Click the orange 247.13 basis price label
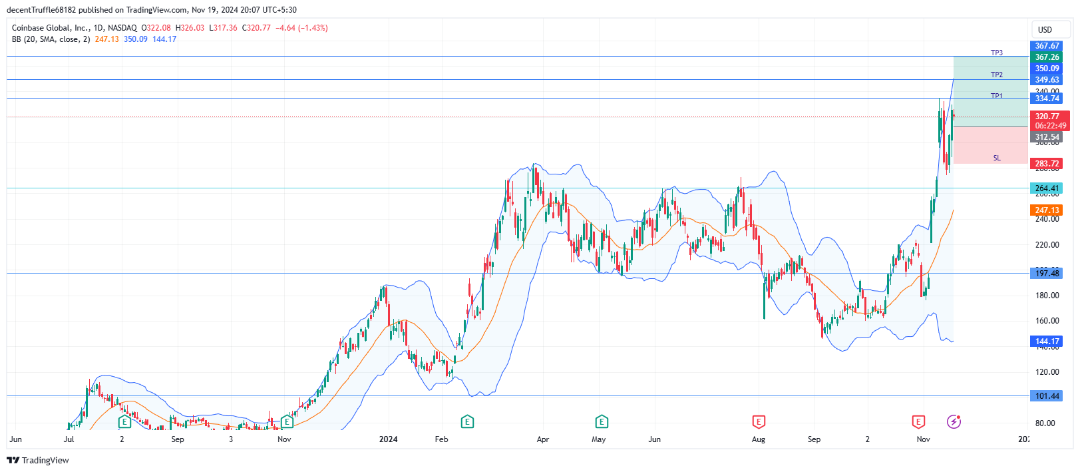Screen dimensions: 1080x472 (1047, 210)
